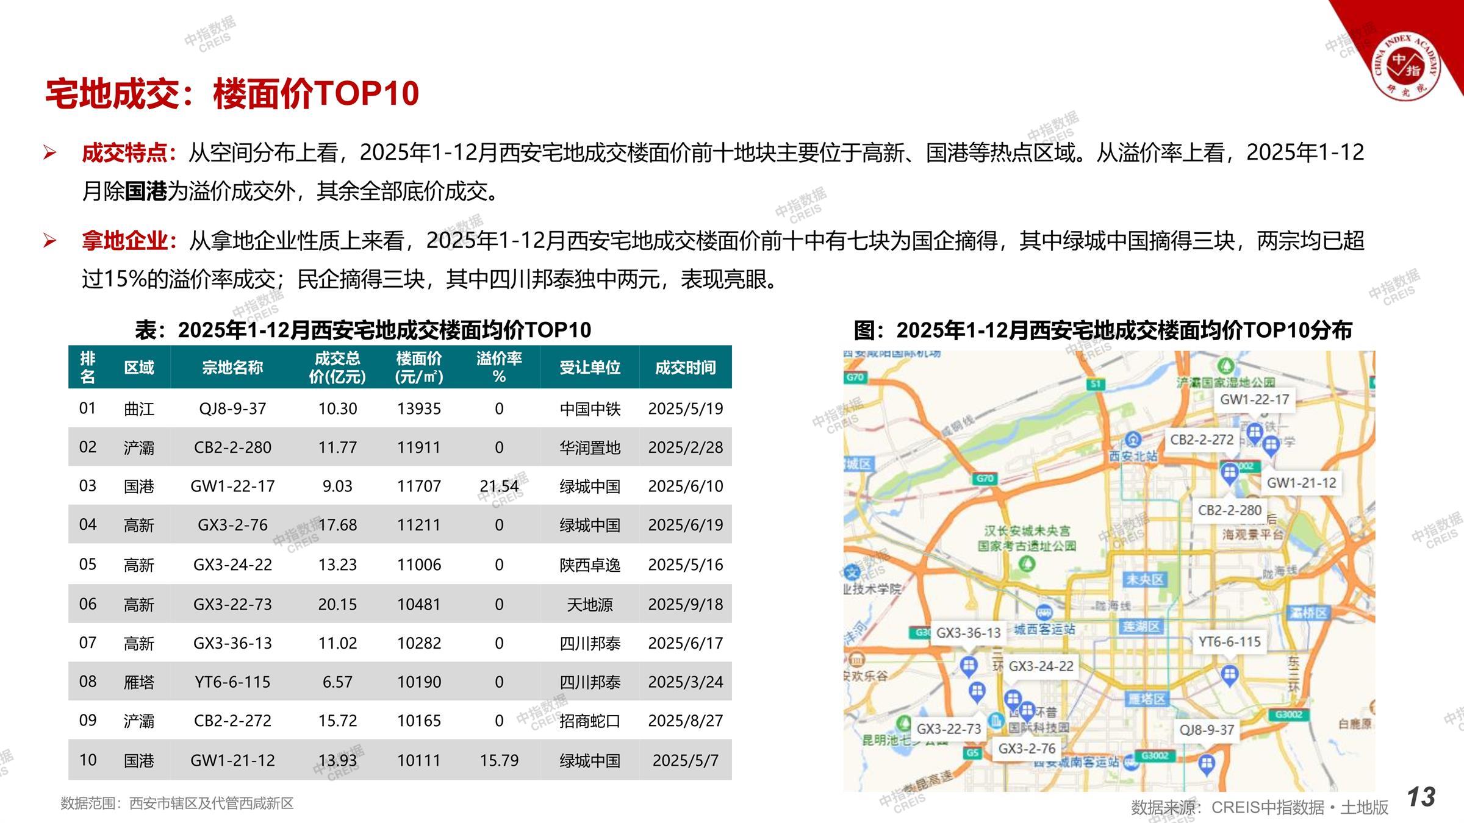Viewport: 1464px width, 823px height.
Task: Click the 受让单位 column header
Action: tap(589, 367)
